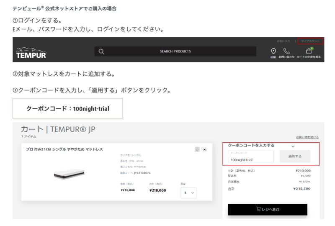Image resolution: width=335 pixels, height=226 pixels.
Task: Click the 合計 ¥215,500 total value
Action: pos(301,189)
